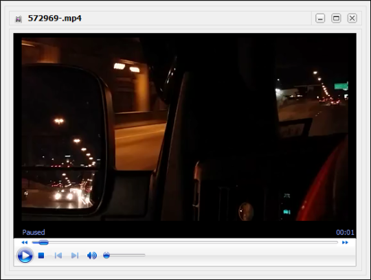This screenshot has height=280, width=371.
Task: Fast forward using the double-right arrows
Action: (x=345, y=242)
